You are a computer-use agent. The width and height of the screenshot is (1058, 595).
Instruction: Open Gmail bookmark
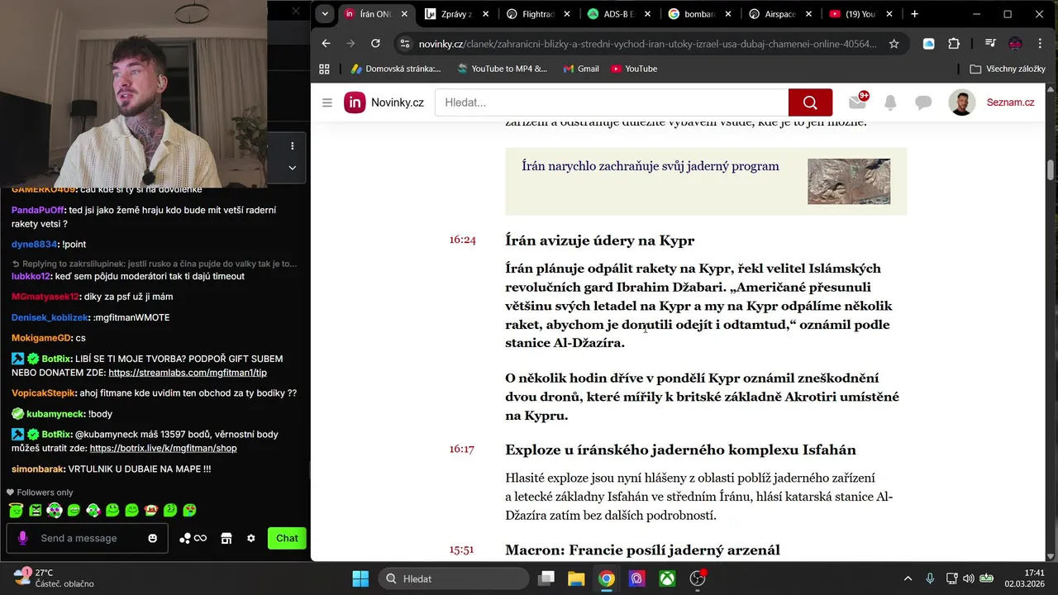580,69
